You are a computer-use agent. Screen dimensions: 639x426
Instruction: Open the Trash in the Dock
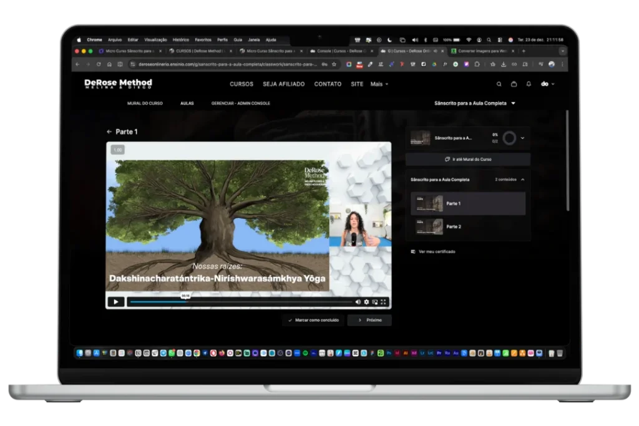[560, 353]
